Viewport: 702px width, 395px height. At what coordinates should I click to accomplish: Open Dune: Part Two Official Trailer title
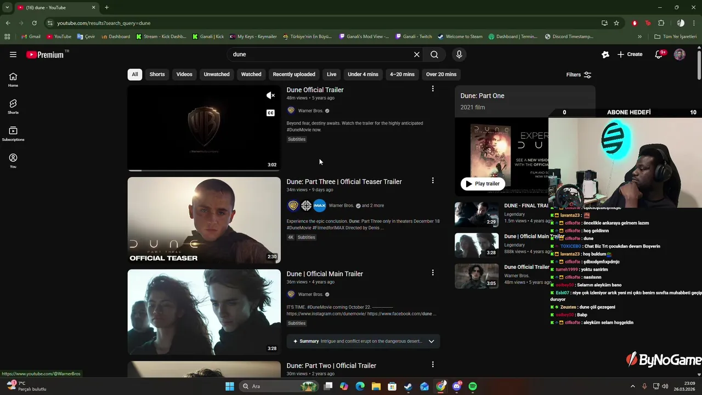[331, 365]
